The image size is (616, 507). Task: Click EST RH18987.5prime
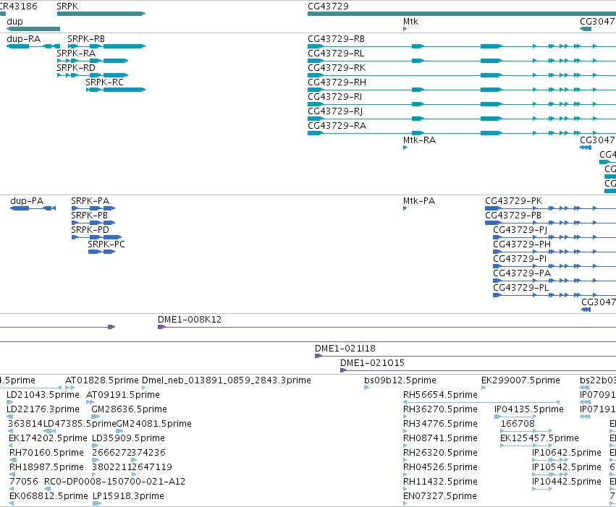click(x=47, y=467)
